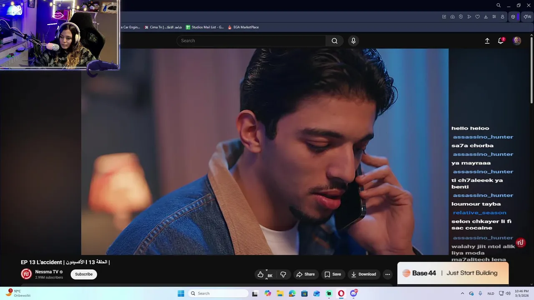This screenshot has width=534, height=300.
Task: Open Opera easy setup sliders icon
Action: (494, 17)
